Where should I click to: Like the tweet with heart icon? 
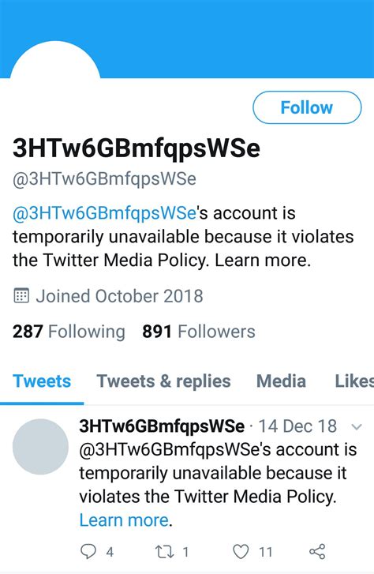(x=241, y=552)
